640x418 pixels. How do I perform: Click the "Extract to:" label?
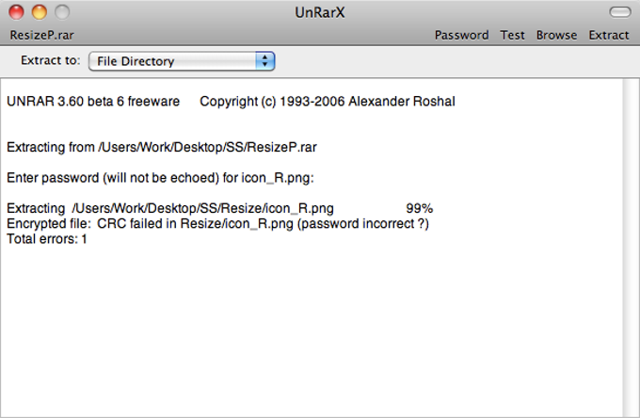pyautogui.click(x=51, y=61)
